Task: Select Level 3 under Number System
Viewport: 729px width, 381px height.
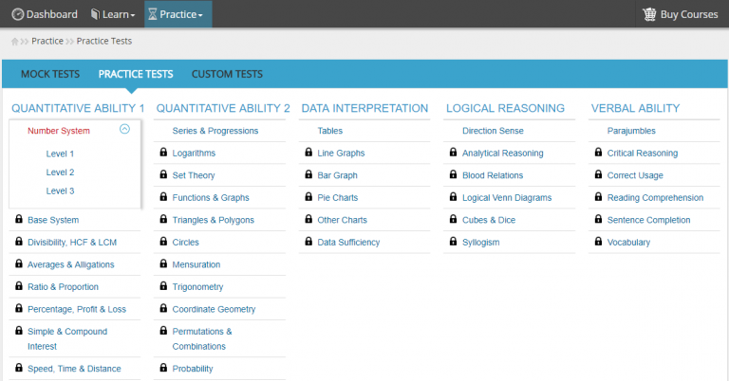Action: (60, 191)
